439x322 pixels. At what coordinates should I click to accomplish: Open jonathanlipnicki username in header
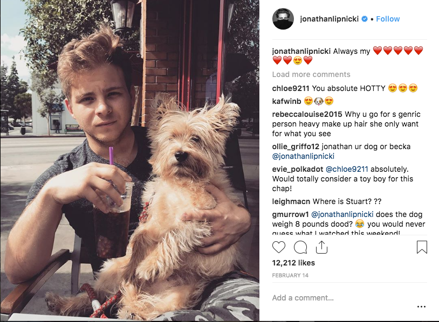pyautogui.click(x=329, y=19)
